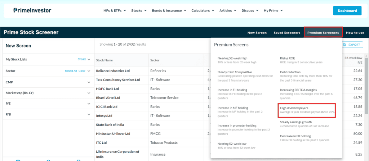Expand the My Stock Lists section

pos(89,59)
